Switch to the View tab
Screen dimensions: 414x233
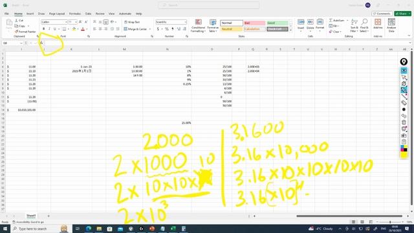pyautogui.click(x=112, y=14)
